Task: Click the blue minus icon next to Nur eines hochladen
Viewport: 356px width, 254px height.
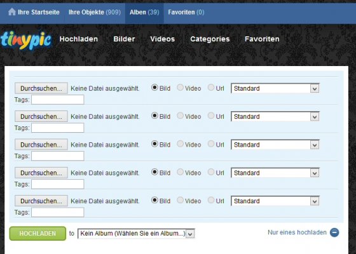Action: pyautogui.click(x=334, y=232)
